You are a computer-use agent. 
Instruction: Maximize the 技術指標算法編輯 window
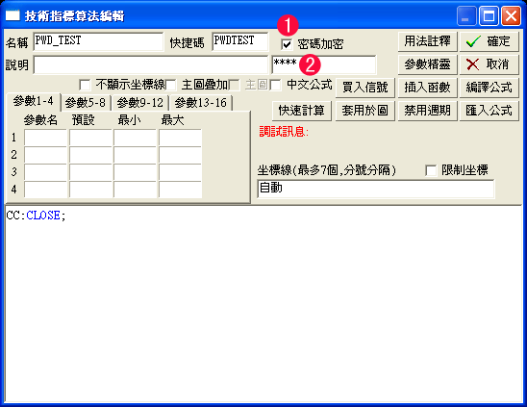(489, 15)
